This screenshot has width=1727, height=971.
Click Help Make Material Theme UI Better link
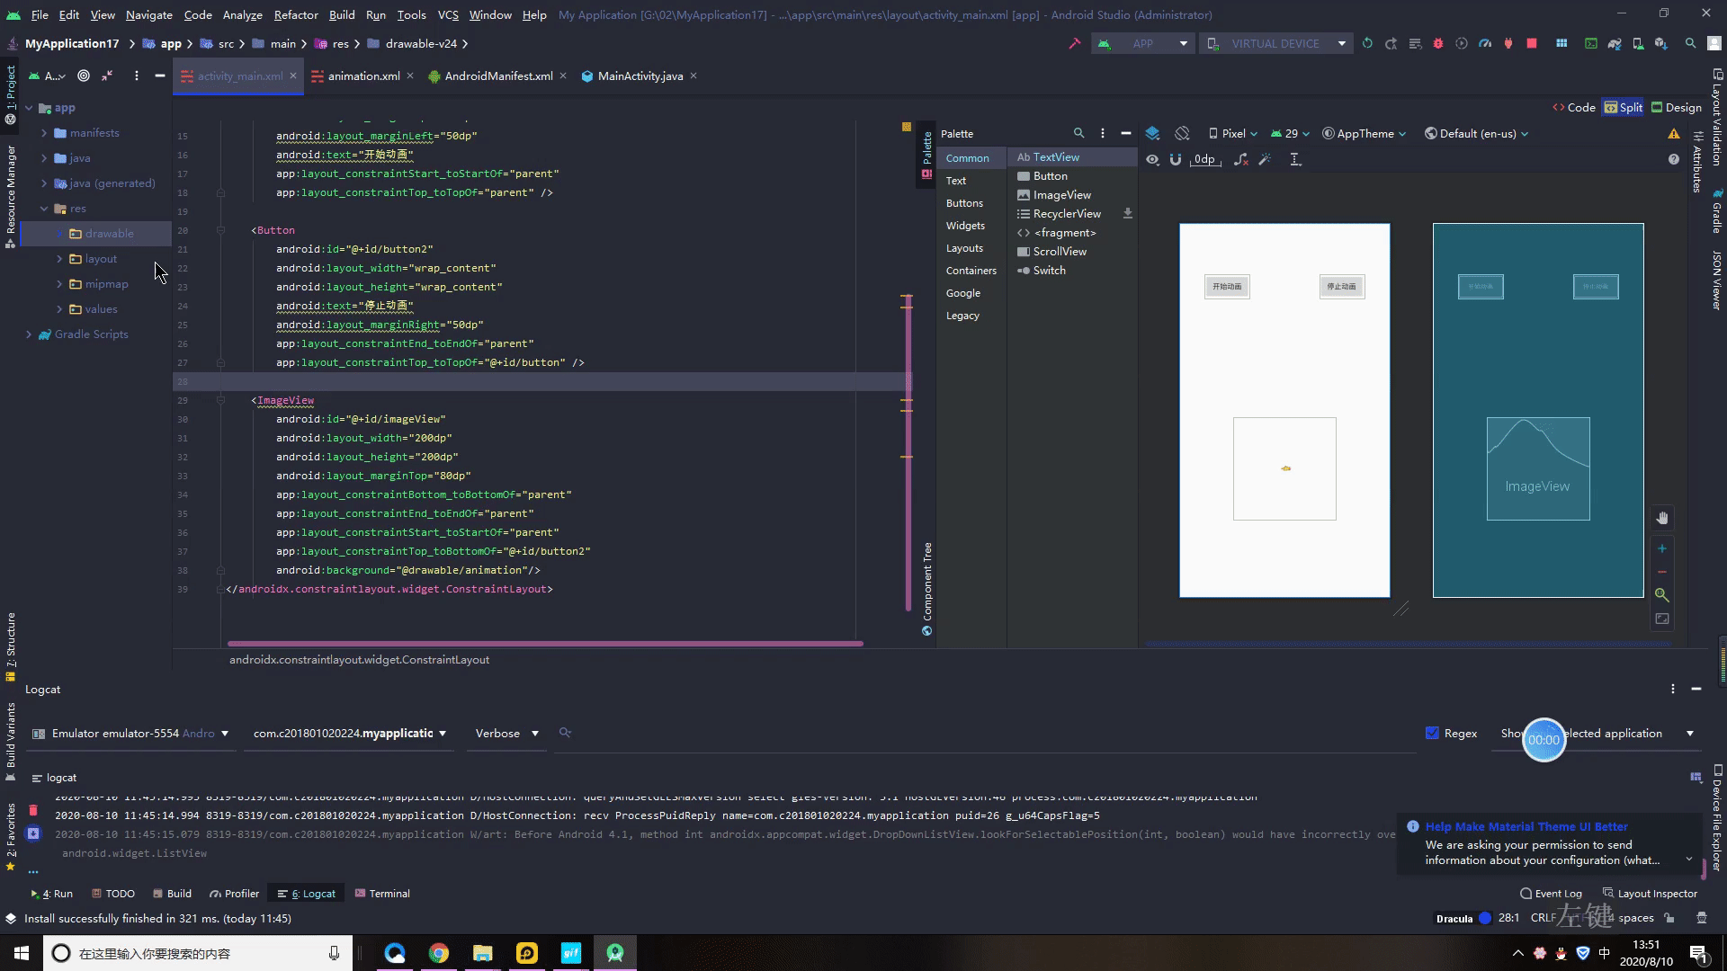[1526, 826]
